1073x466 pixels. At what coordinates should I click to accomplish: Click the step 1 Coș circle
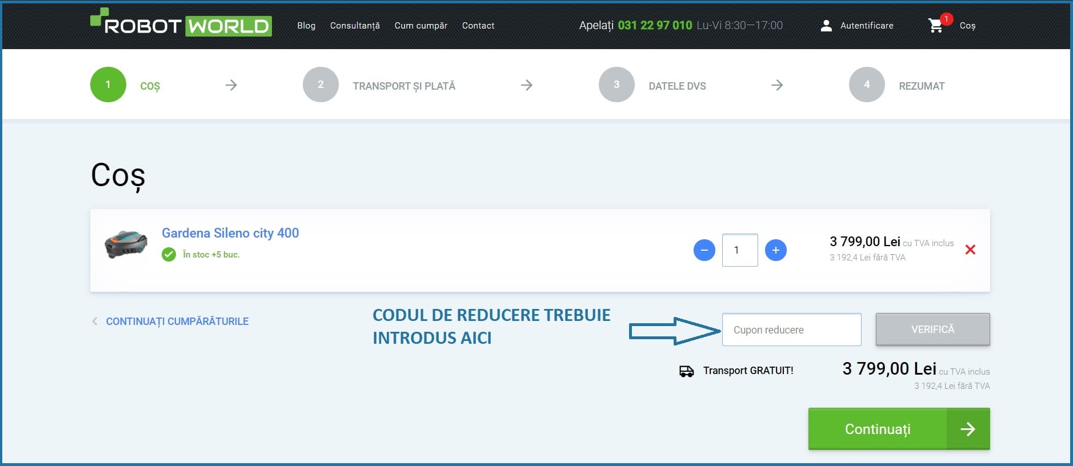(x=108, y=85)
